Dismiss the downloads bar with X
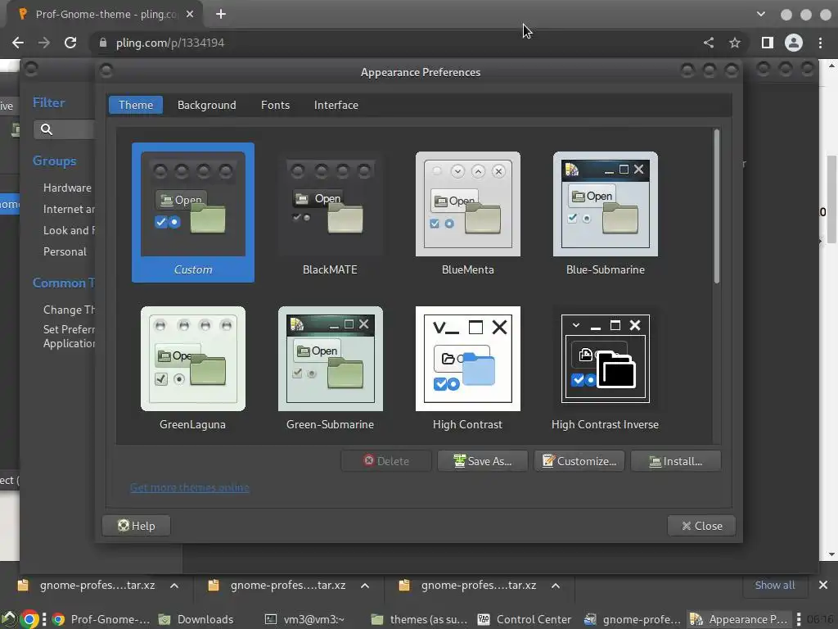 pyautogui.click(x=823, y=585)
